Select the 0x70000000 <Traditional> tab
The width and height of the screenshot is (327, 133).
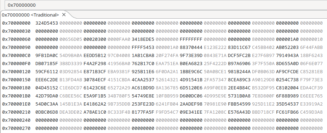[x=30, y=15]
